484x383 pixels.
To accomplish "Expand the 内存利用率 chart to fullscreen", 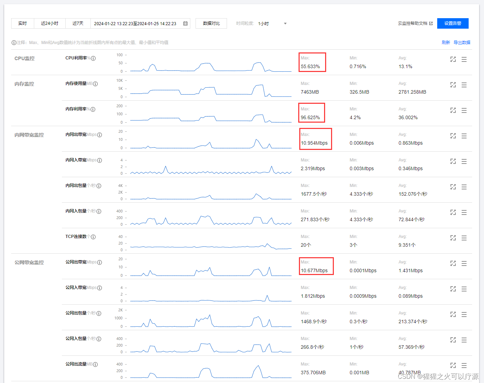I will click(x=453, y=110).
